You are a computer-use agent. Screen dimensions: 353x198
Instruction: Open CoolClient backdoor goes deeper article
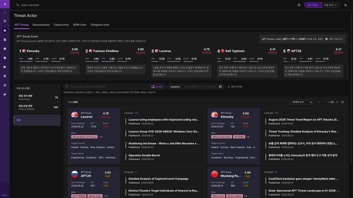(303, 179)
